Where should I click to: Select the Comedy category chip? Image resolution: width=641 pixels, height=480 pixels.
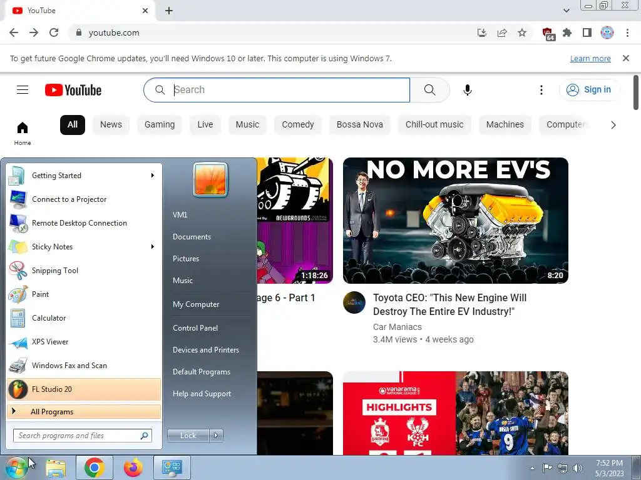(x=298, y=124)
